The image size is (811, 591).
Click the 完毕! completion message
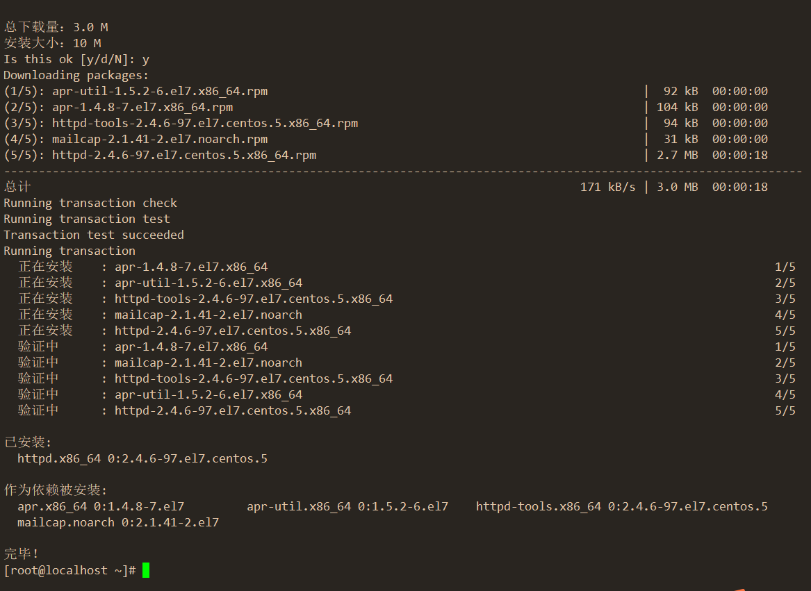(22, 553)
